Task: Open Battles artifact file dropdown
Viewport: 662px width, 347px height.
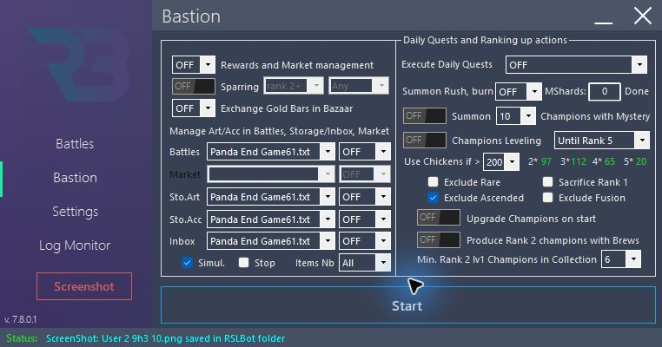Action: [271, 152]
